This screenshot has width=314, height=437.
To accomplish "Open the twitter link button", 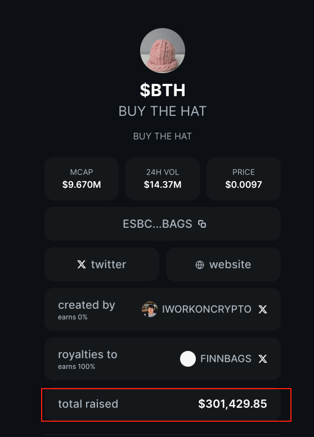I will (x=102, y=264).
